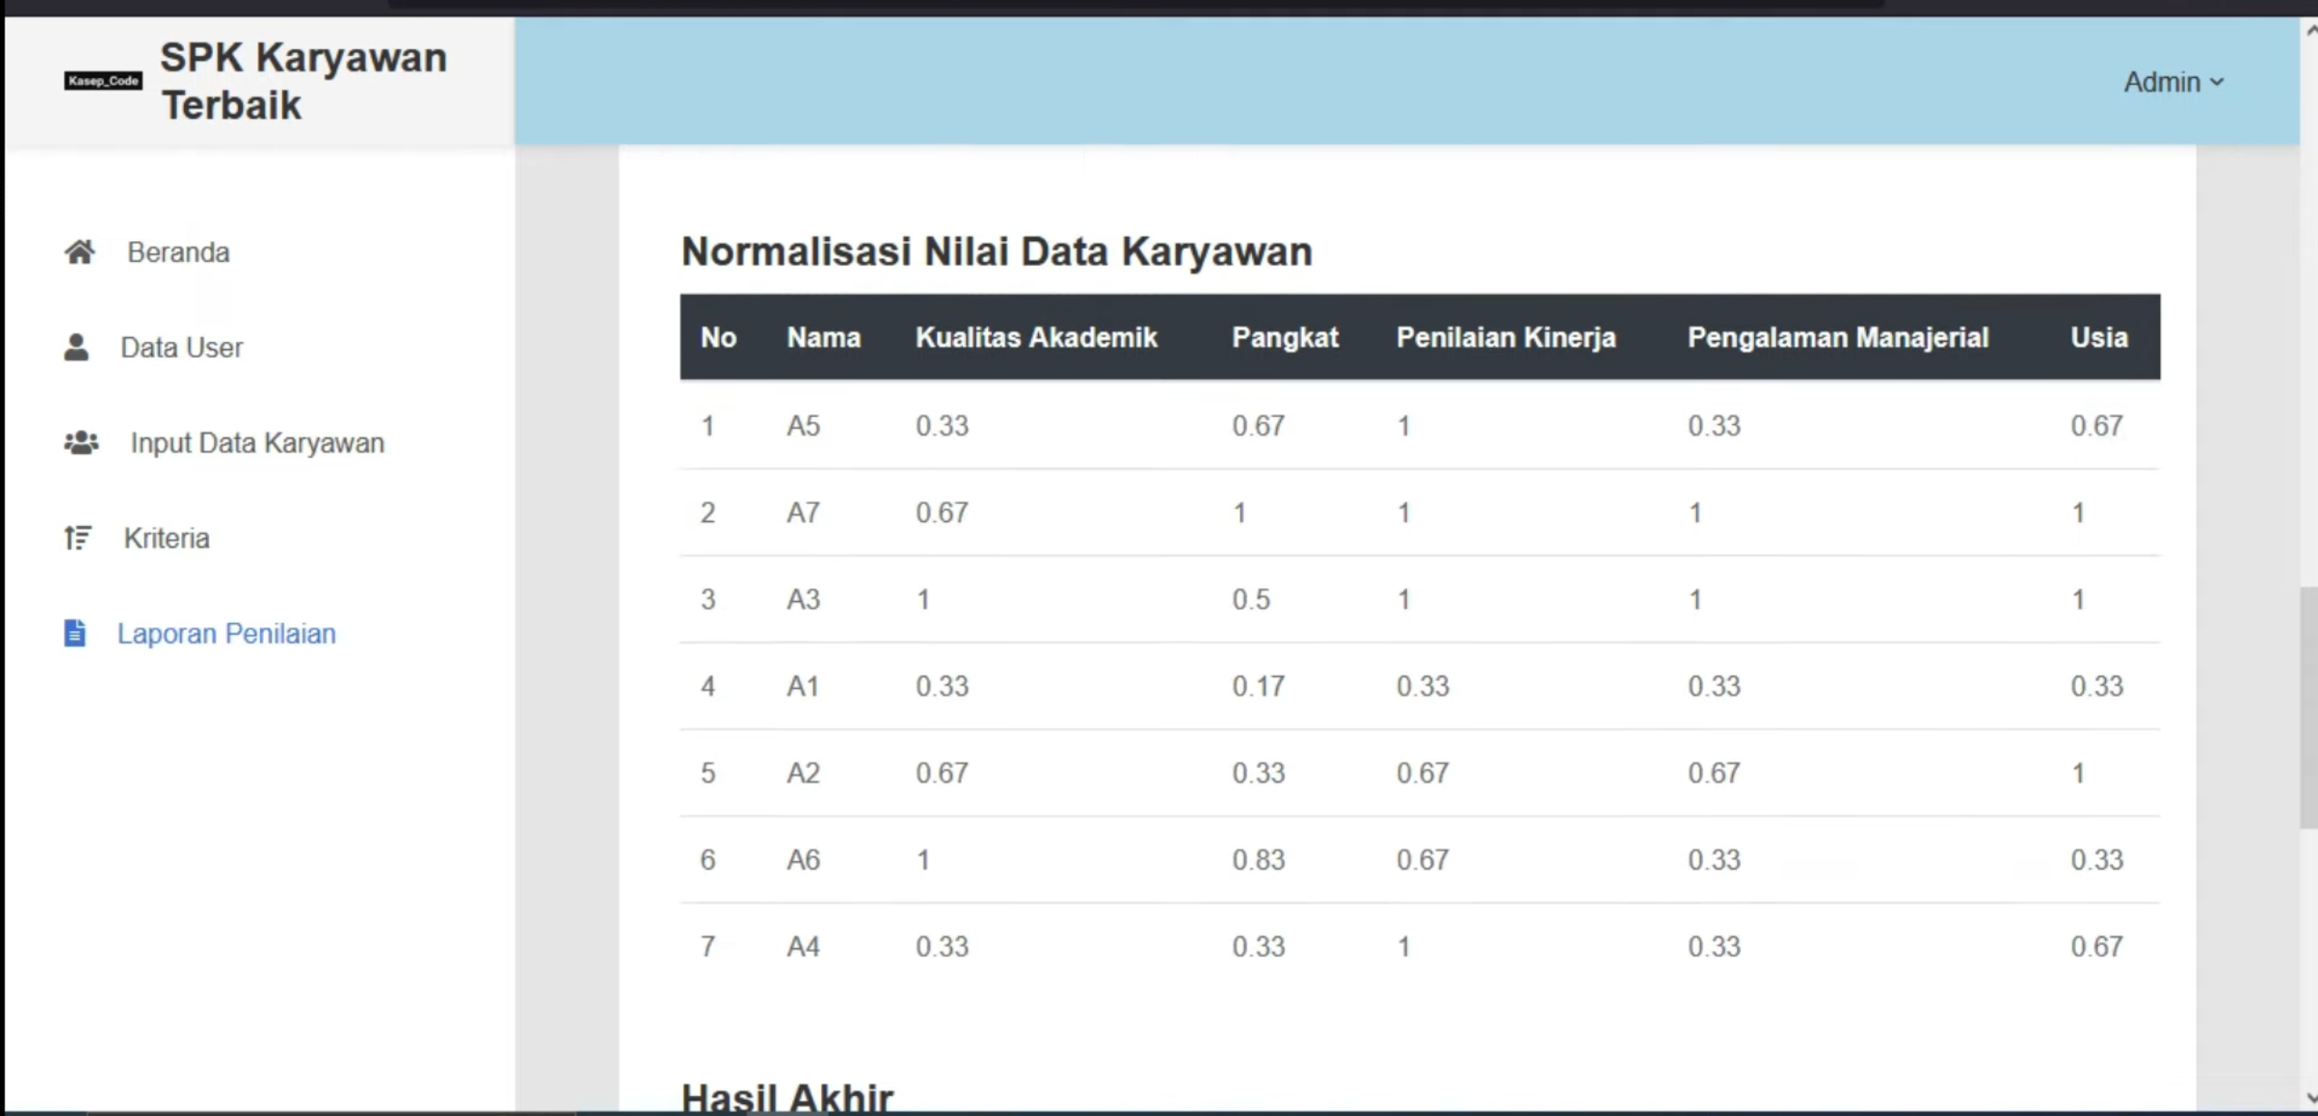This screenshot has width=2318, height=1116.
Task: Click Pangkat value 0.5 in A3 row
Action: (x=1251, y=599)
